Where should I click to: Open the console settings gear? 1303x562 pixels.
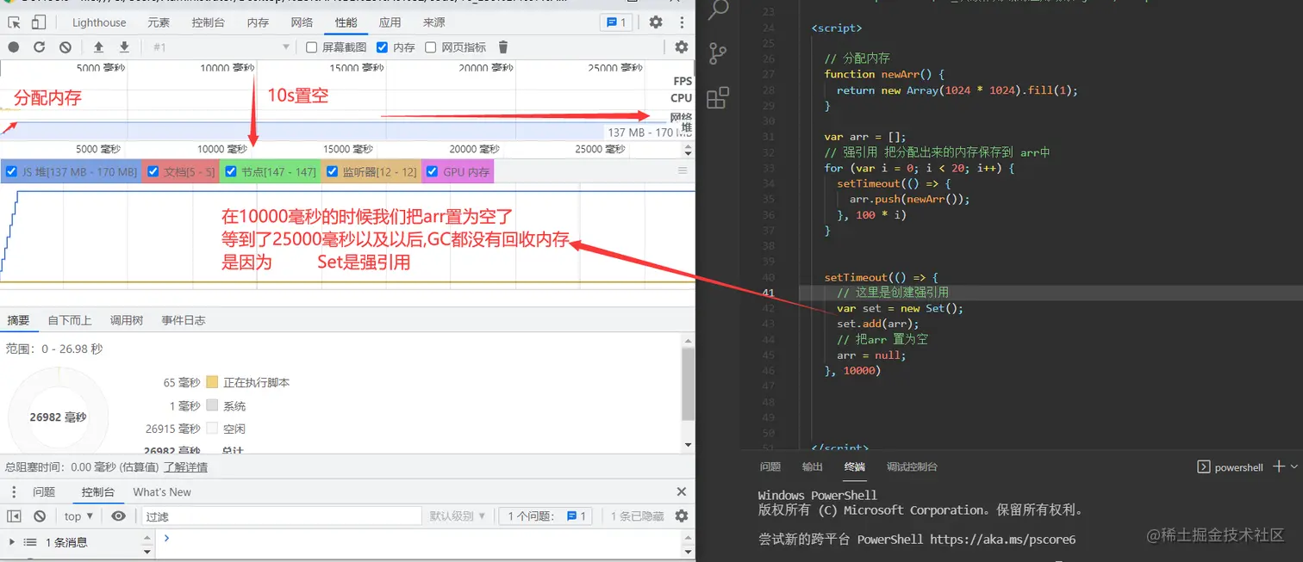coord(682,516)
